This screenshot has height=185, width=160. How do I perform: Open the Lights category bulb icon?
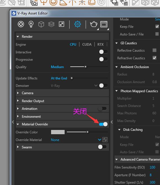31,24
